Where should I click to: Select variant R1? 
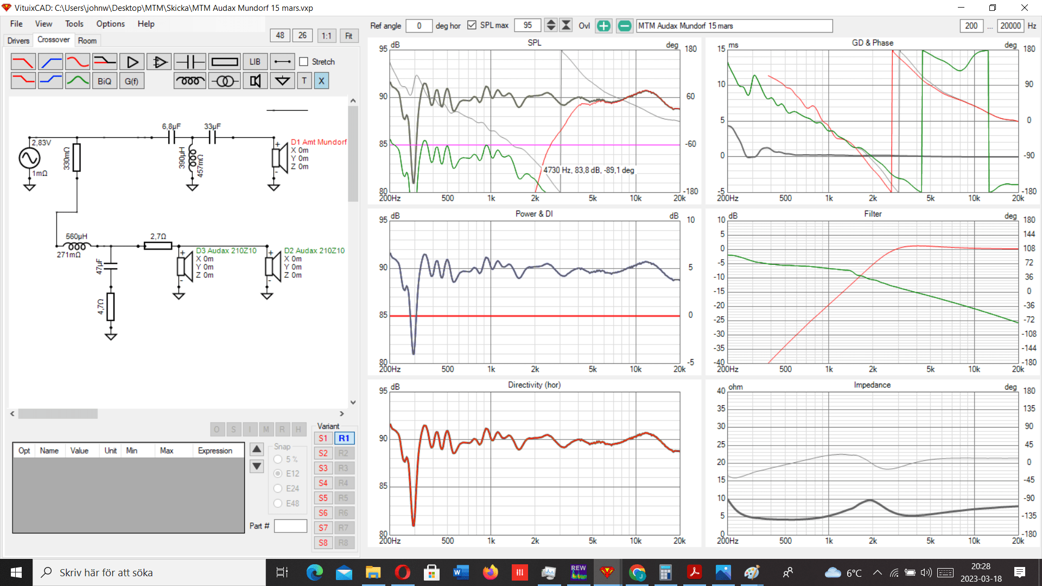click(x=344, y=438)
